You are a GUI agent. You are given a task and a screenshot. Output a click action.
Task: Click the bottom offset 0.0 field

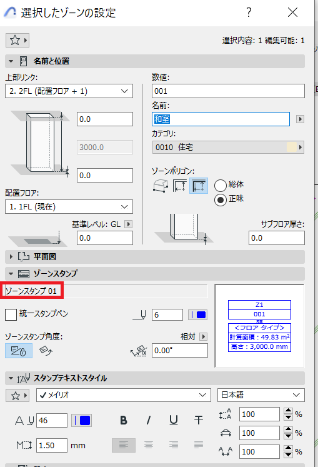tap(105, 176)
